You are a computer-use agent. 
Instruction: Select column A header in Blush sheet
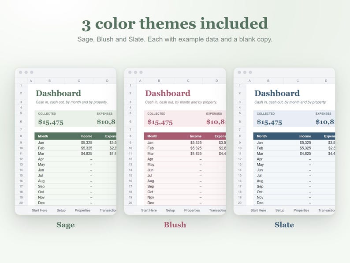[x=140, y=81]
